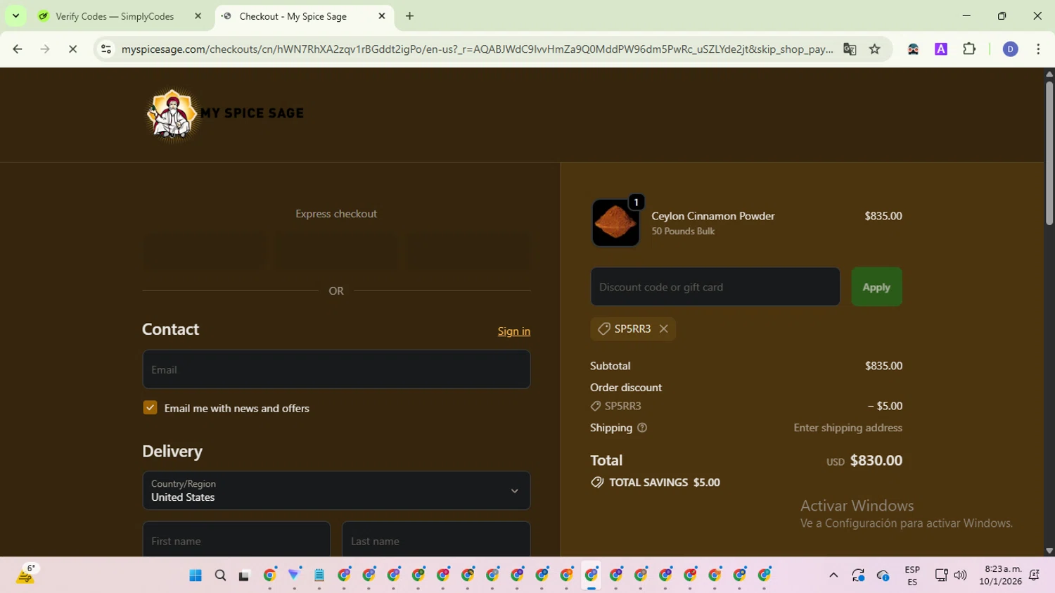Close the Checkout - My Spice Sage tab
The image size is (1055, 593).
point(382,16)
